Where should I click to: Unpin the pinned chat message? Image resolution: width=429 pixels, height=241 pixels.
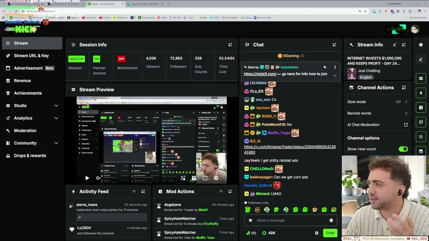click(325, 67)
